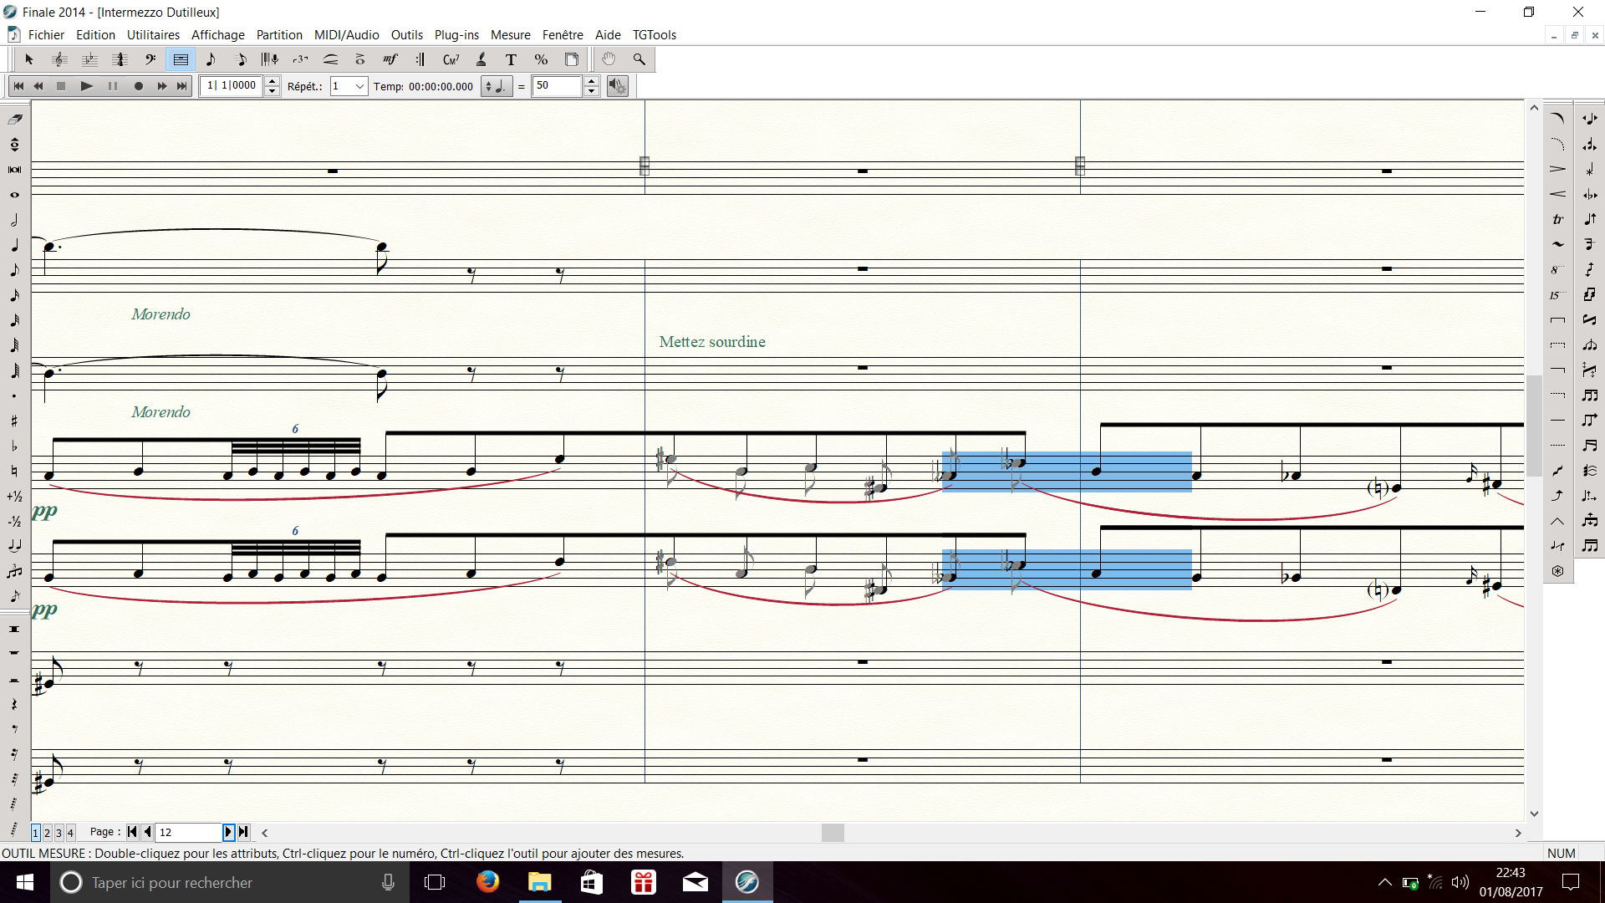Activate the Text tool
The height and width of the screenshot is (903, 1605).
point(511,59)
